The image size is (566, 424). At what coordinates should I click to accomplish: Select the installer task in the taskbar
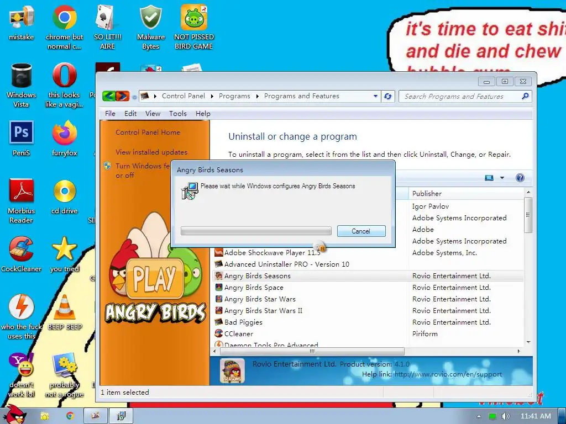click(121, 416)
